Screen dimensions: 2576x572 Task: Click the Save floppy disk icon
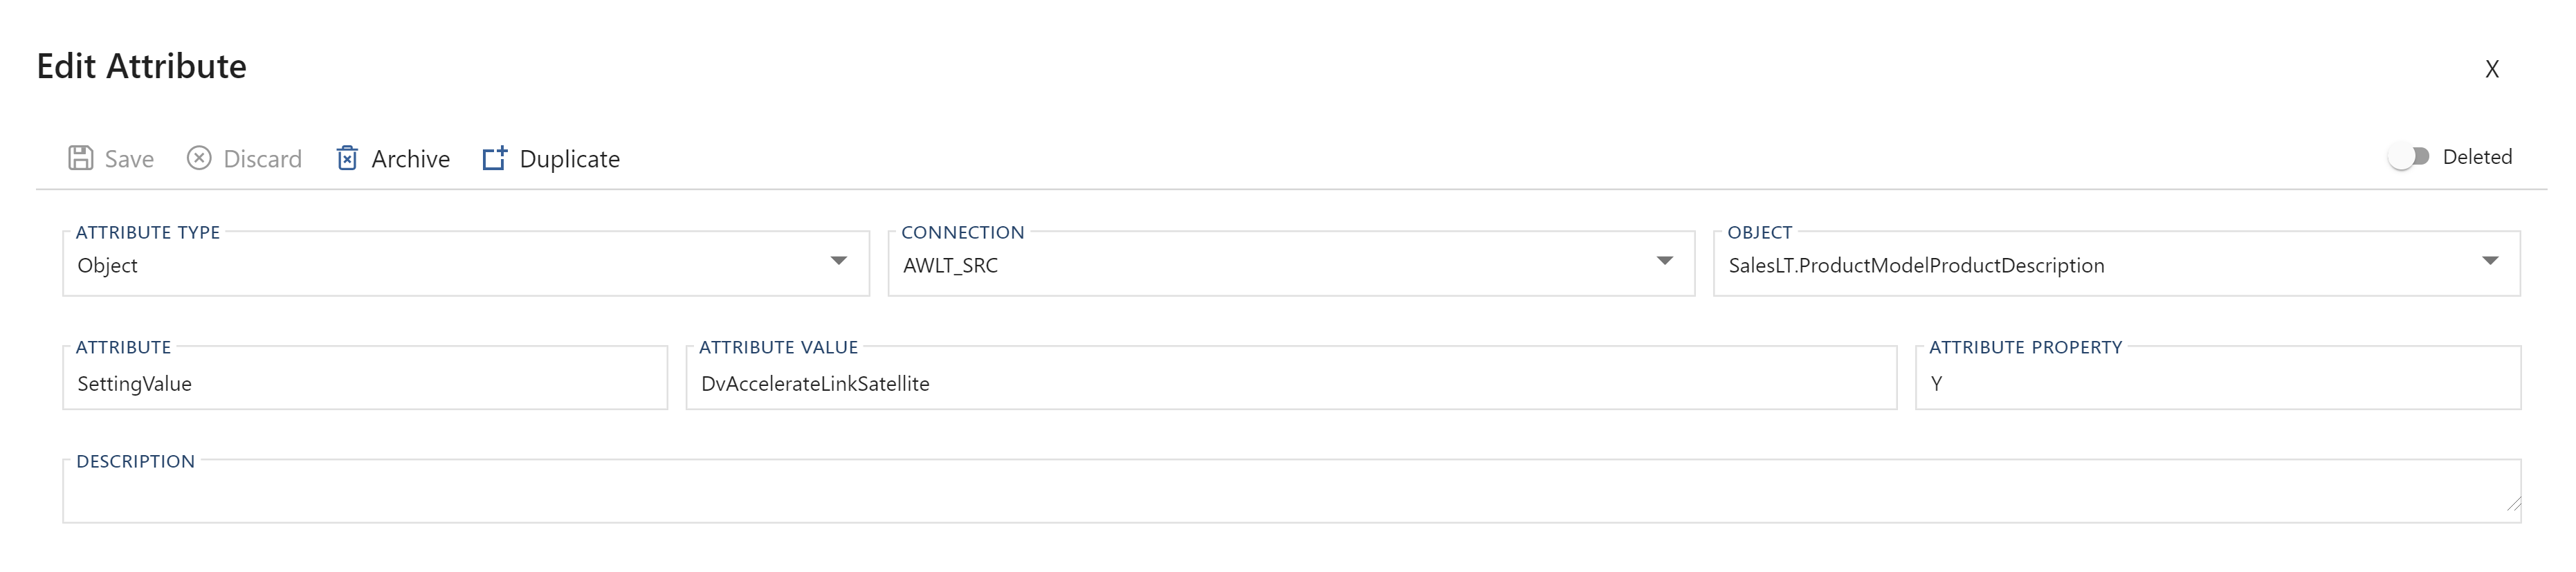(x=81, y=158)
